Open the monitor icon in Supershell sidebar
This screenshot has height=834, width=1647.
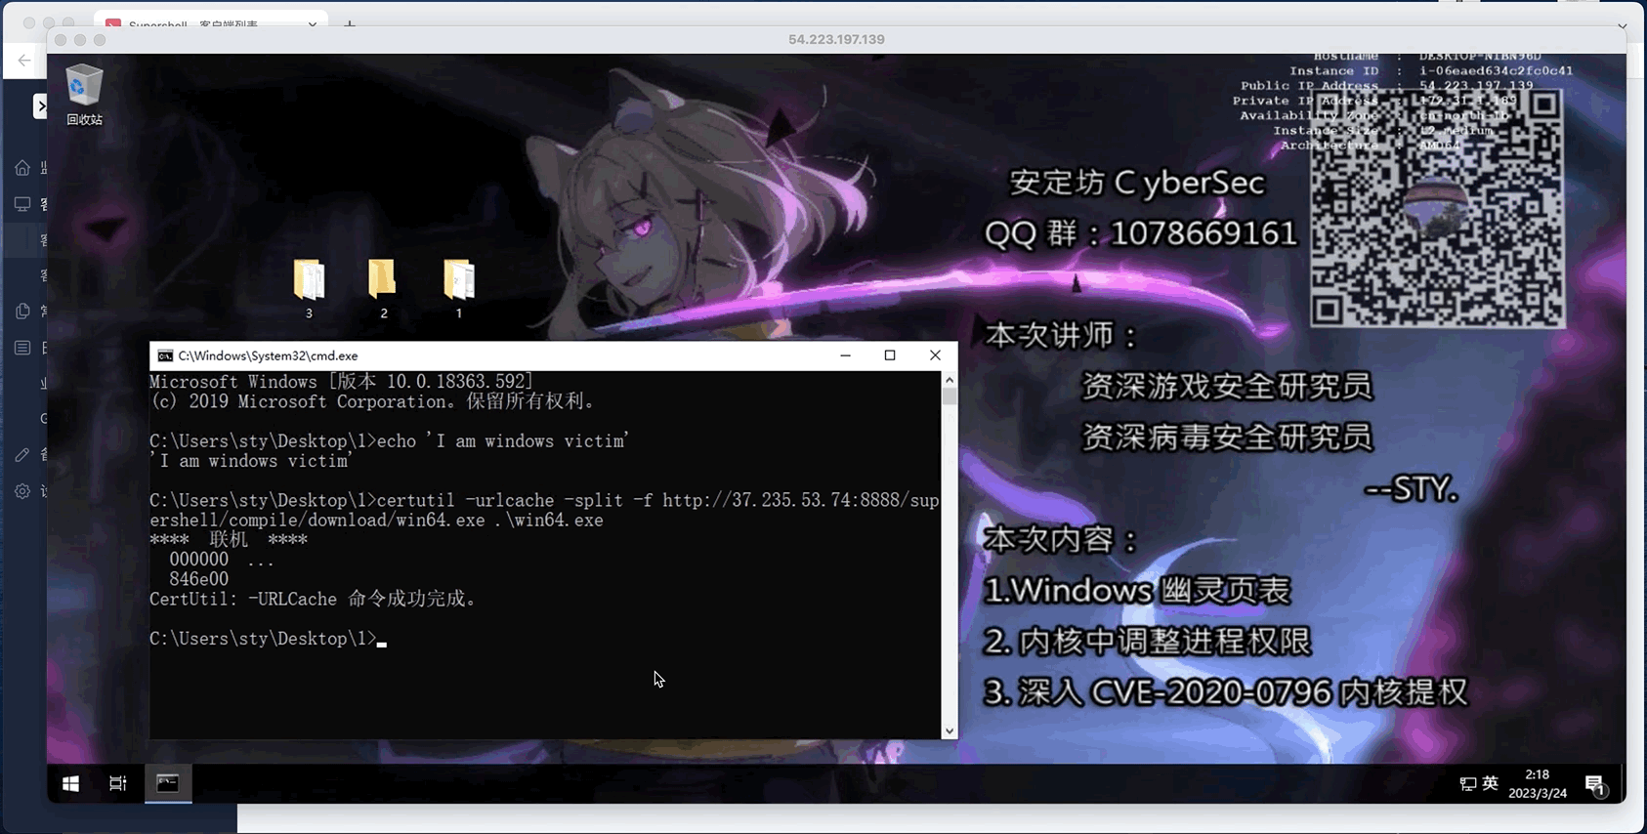point(22,204)
